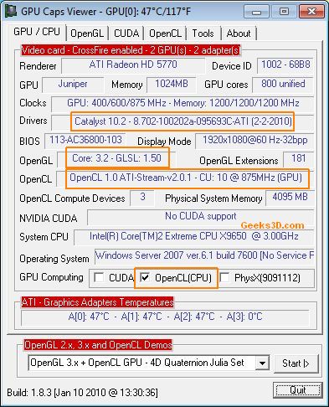Open the About tab
Screen dimensions: 329x407
[x=239, y=33]
